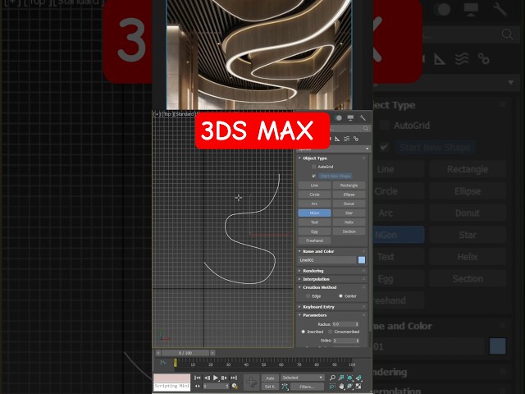Open the mini curve editor on timeline
Screen dimensions: 525x394
pos(163,362)
